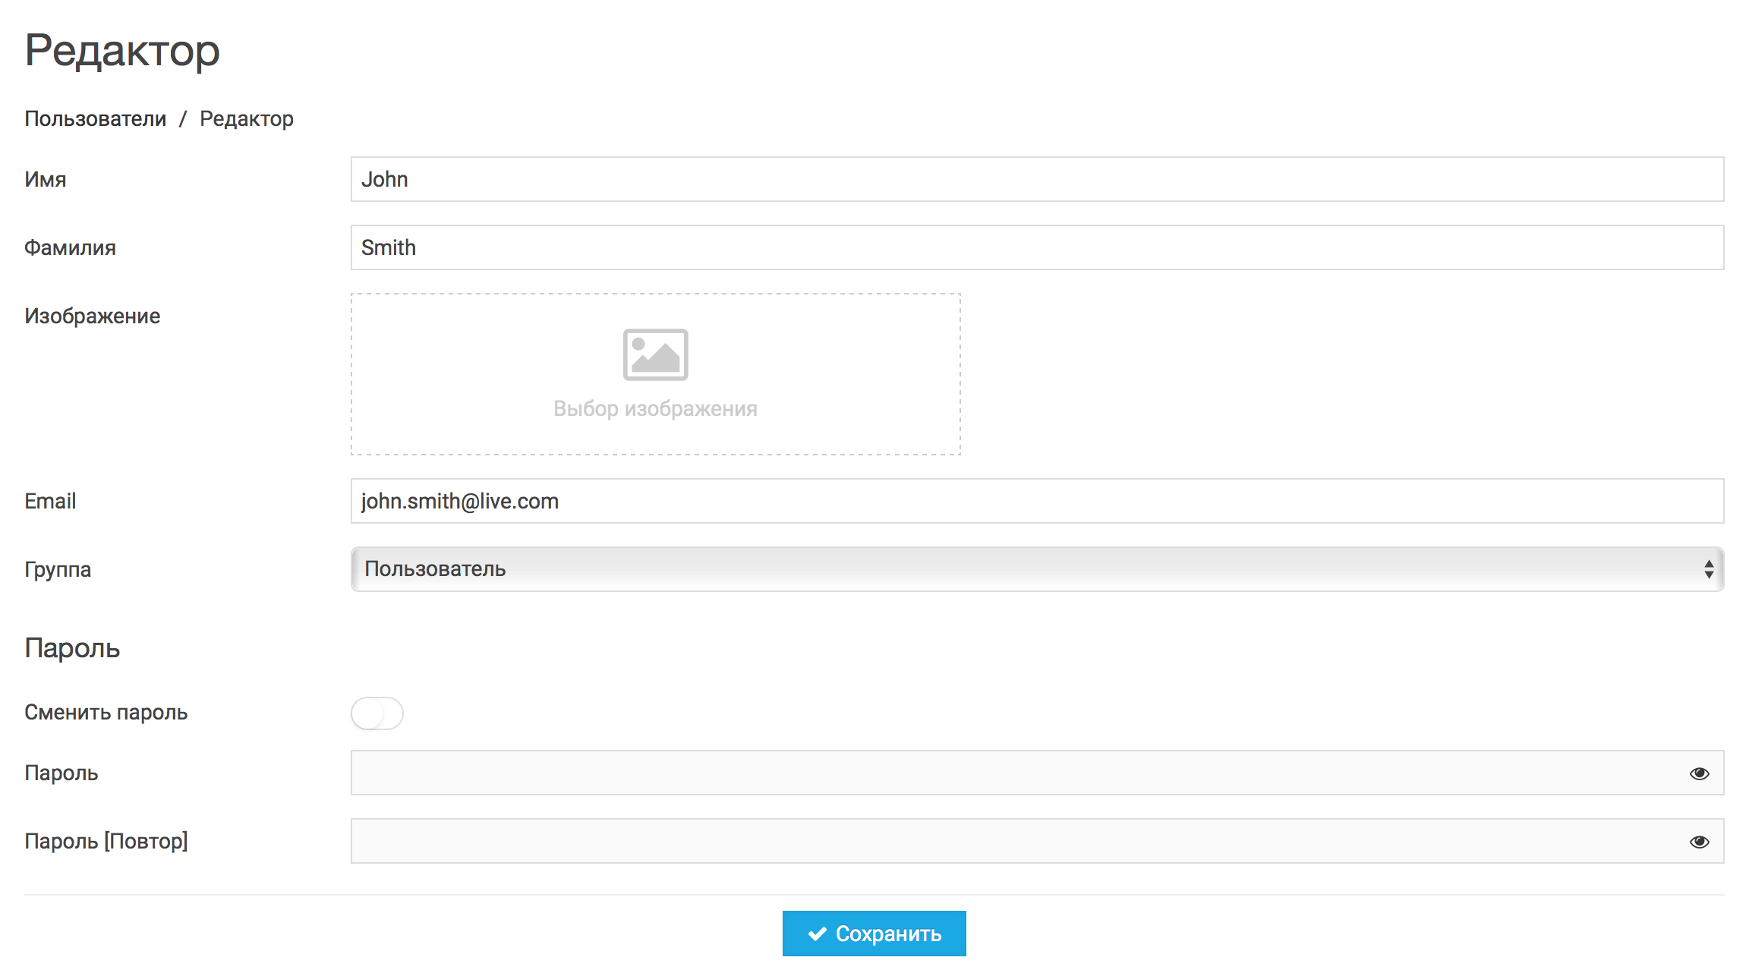1749x973 pixels.
Task: Click the Сменить пароль label
Action: (x=106, y=713)
